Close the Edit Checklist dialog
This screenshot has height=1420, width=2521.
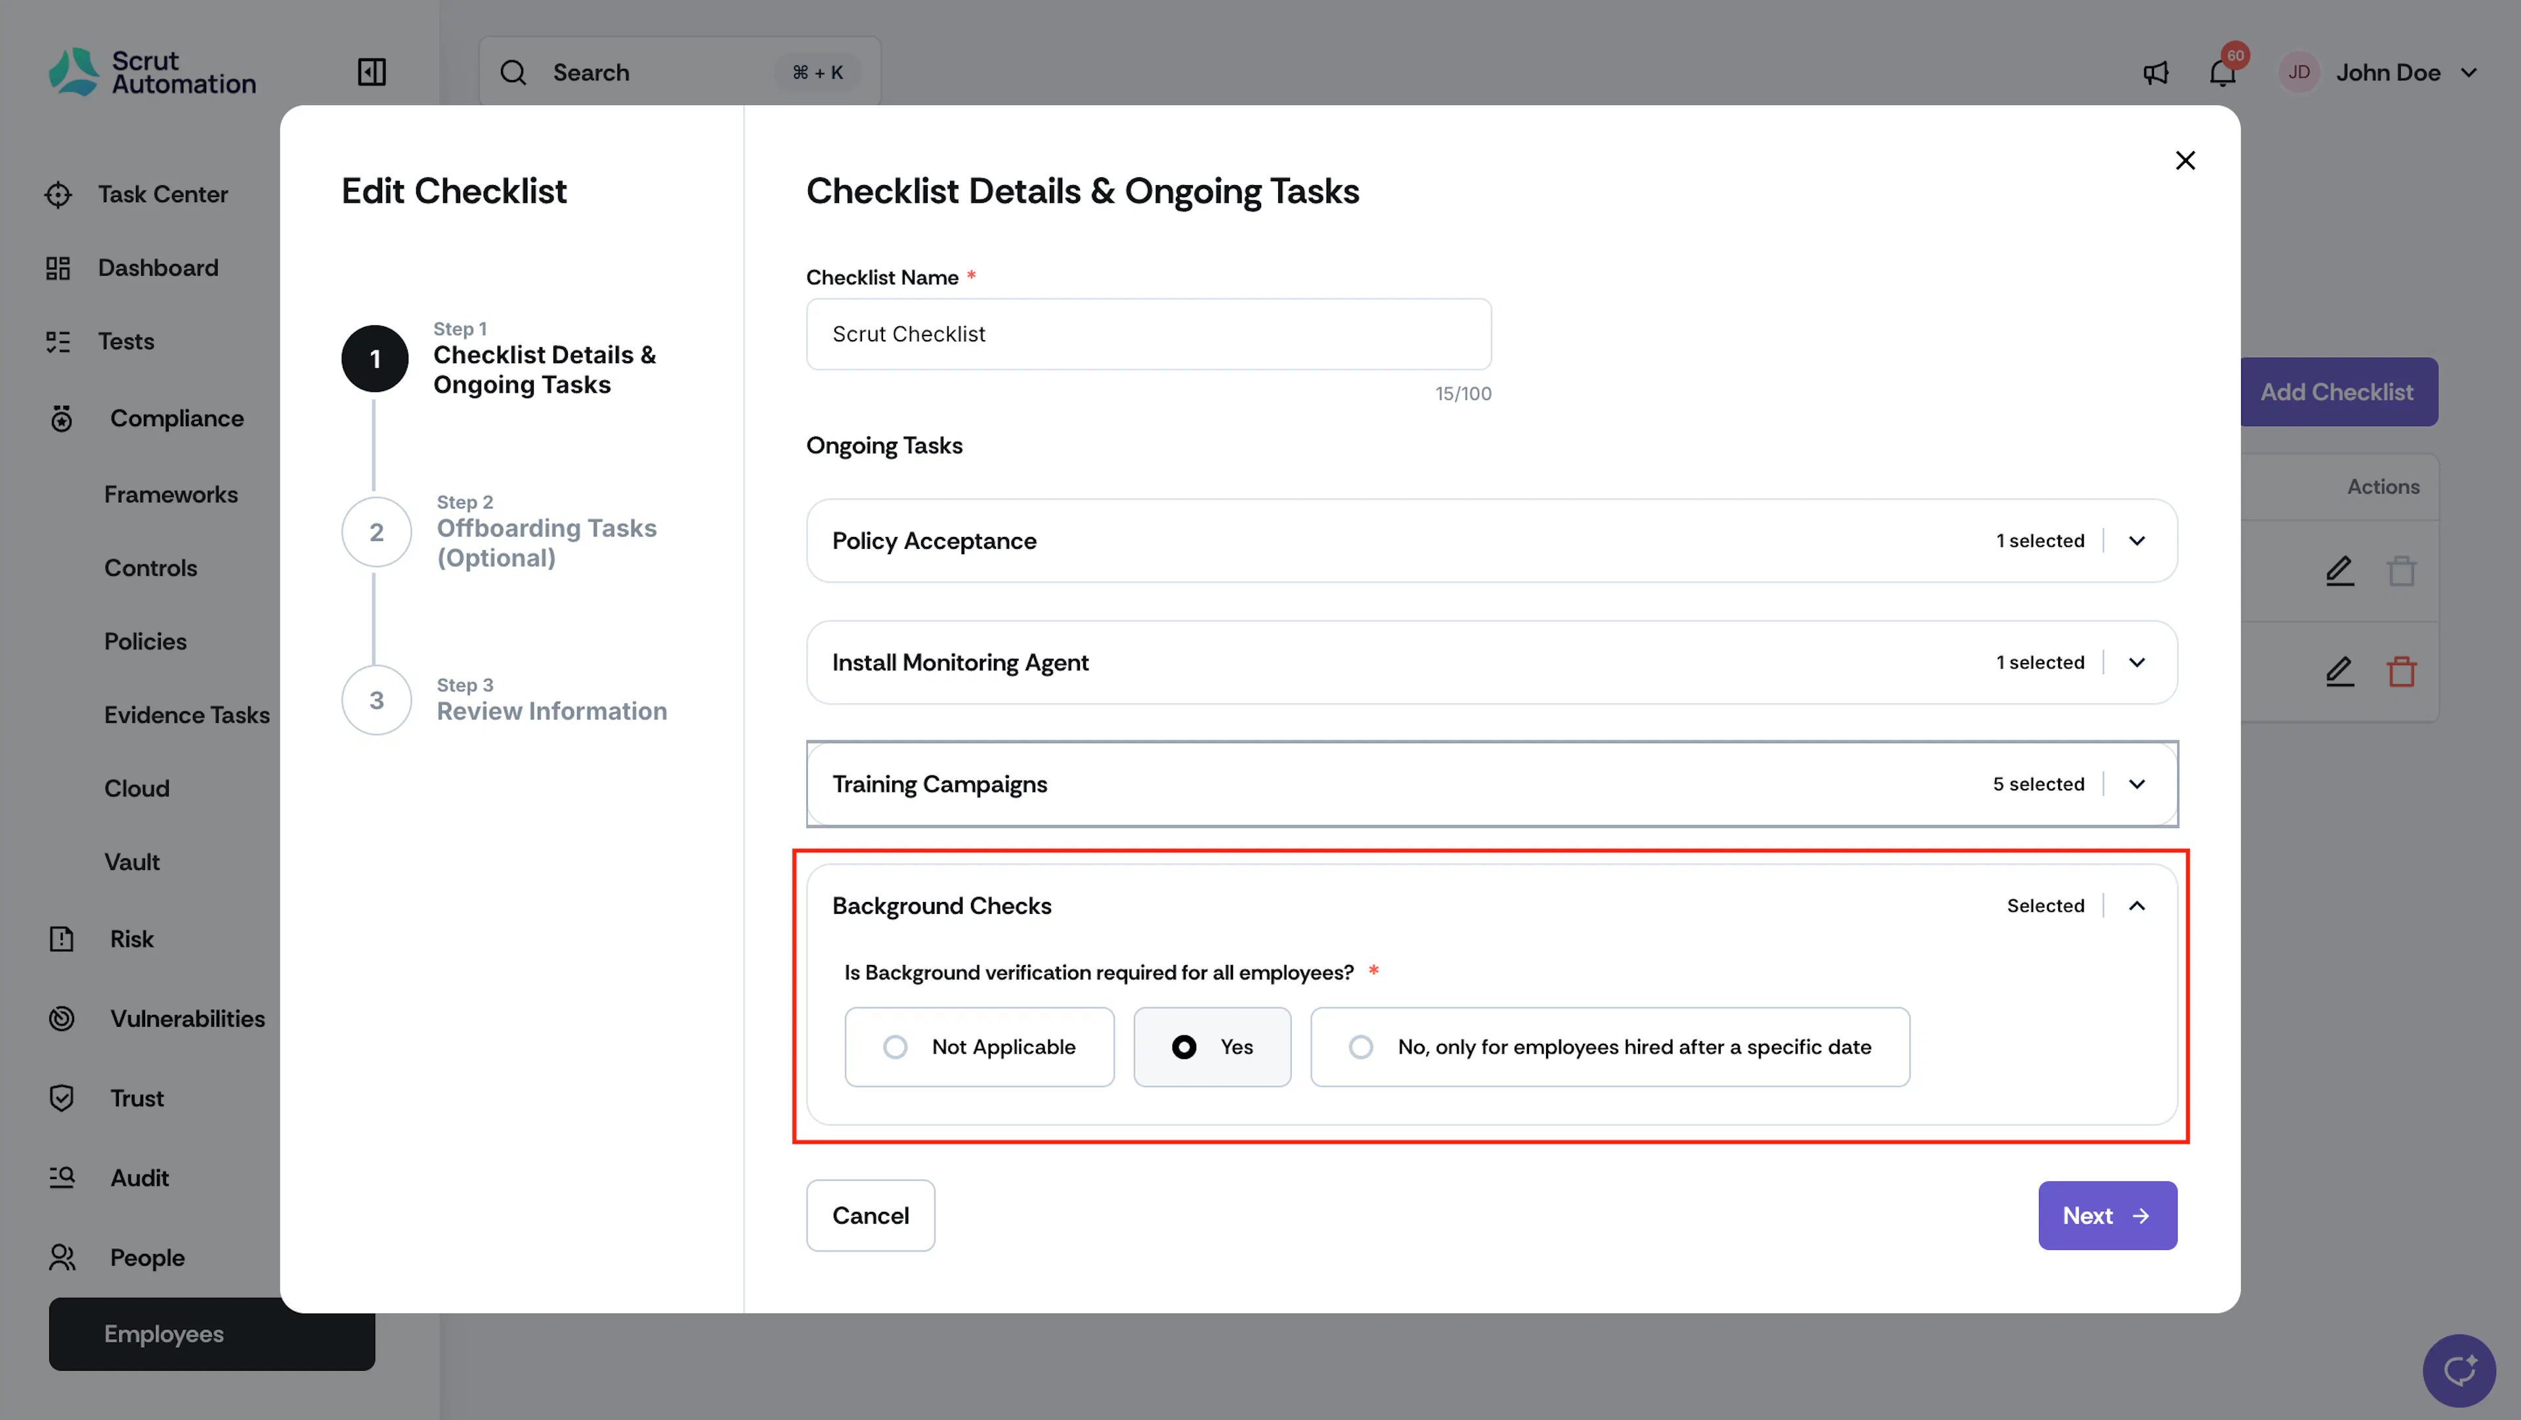pyautogui.click(x=2186, y=160)
